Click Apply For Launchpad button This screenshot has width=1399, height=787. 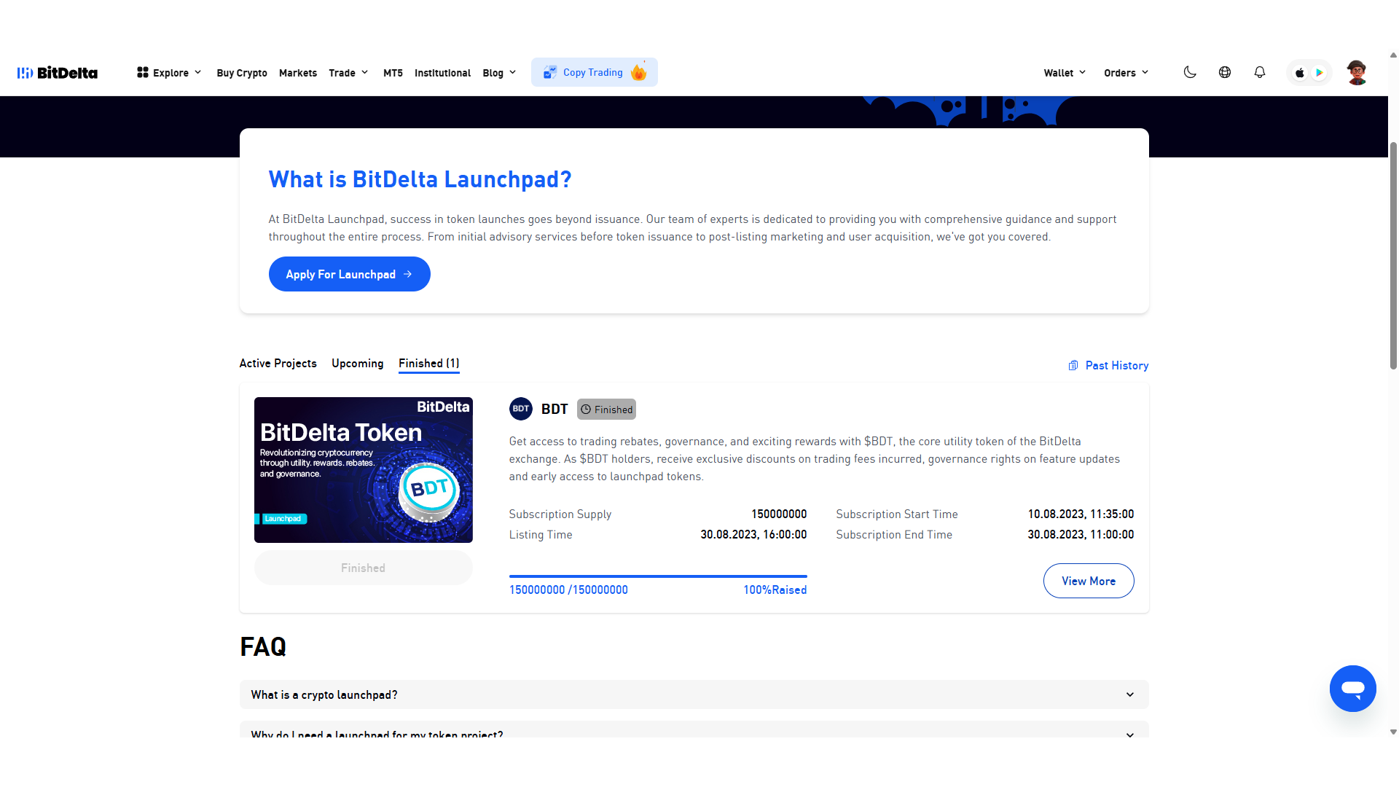(x=350, y=274)
